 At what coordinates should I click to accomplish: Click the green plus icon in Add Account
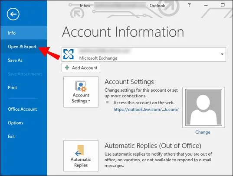tap(67, 67)
